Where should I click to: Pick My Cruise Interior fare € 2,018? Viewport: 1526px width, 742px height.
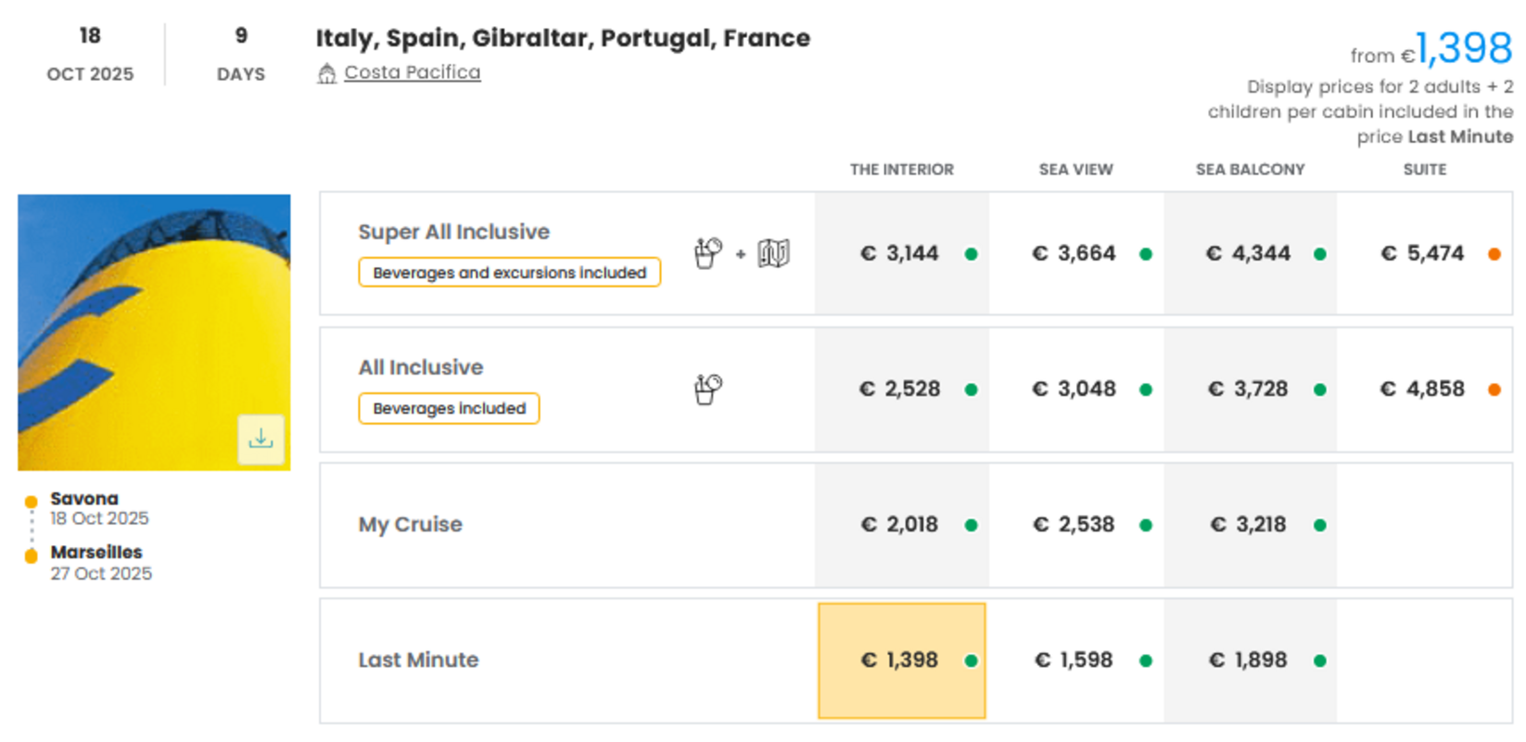click(x=900, y=525)
